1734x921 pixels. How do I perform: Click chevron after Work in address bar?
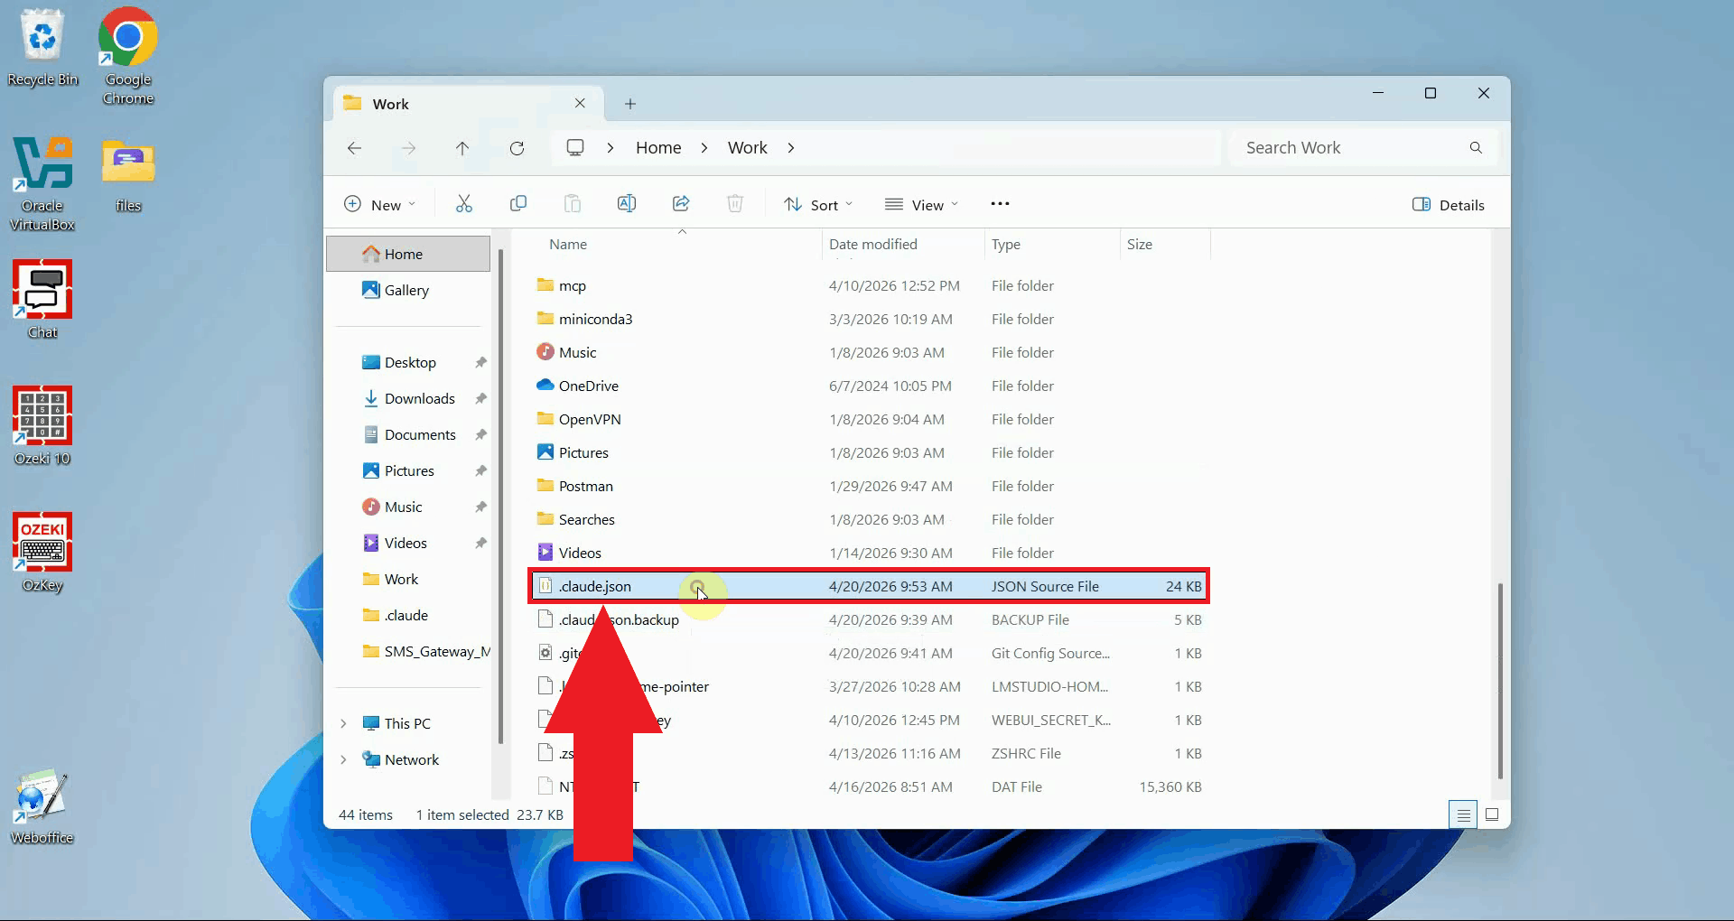coord(791,148)
